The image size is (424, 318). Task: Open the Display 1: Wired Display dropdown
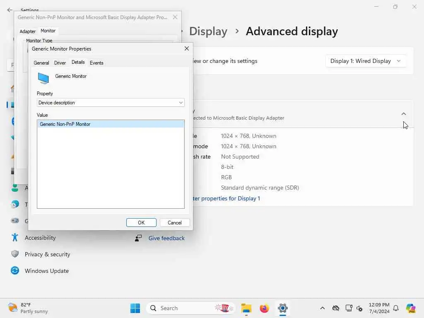[366, 61]
